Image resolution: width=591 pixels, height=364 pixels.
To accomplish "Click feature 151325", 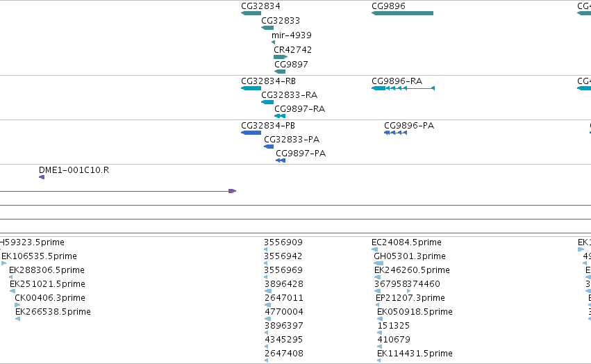I will tap(394, 326).
